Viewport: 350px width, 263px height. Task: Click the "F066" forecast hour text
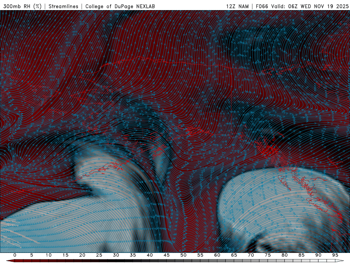tap(262, 6)
